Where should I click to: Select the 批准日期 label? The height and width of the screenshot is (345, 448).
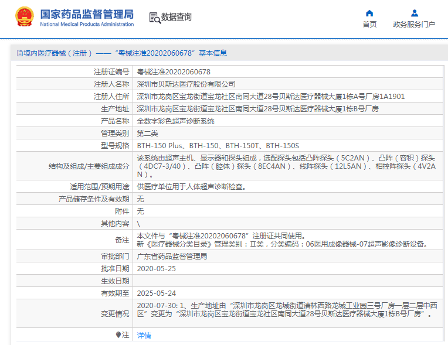[115, 268]
